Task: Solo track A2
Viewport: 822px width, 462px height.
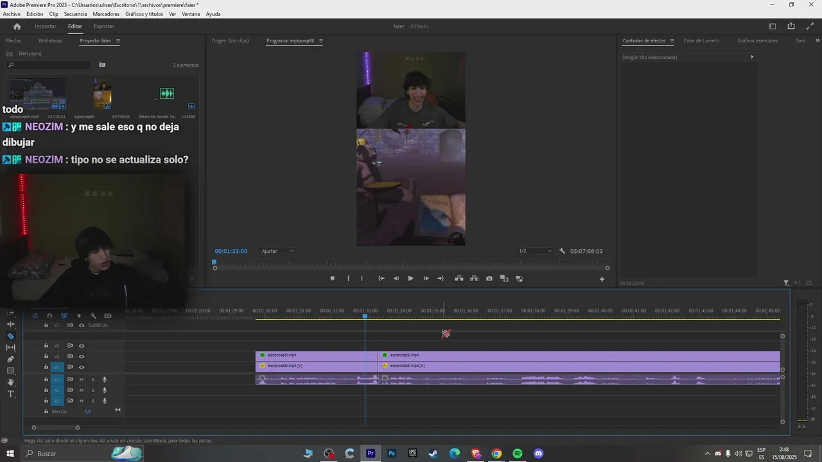Action: (x=92, y=390)
